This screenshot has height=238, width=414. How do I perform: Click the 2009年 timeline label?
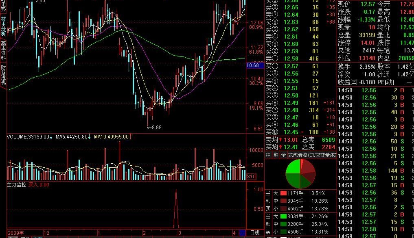point(16,233)
